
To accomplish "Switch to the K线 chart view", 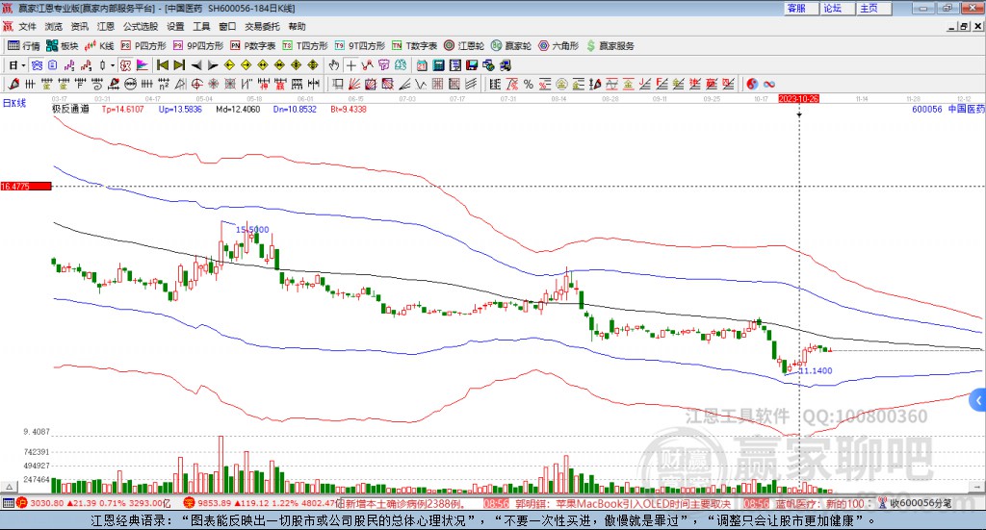I will point(99,46).
